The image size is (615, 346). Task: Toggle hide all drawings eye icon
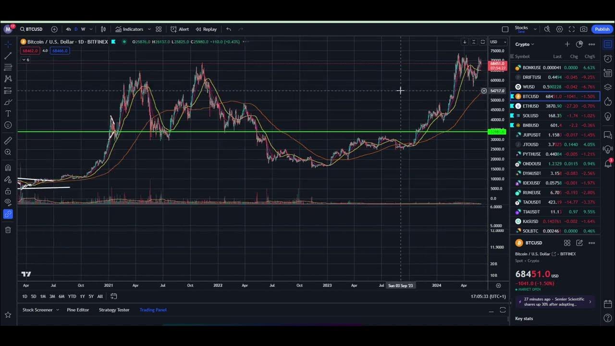pos(8,203)
